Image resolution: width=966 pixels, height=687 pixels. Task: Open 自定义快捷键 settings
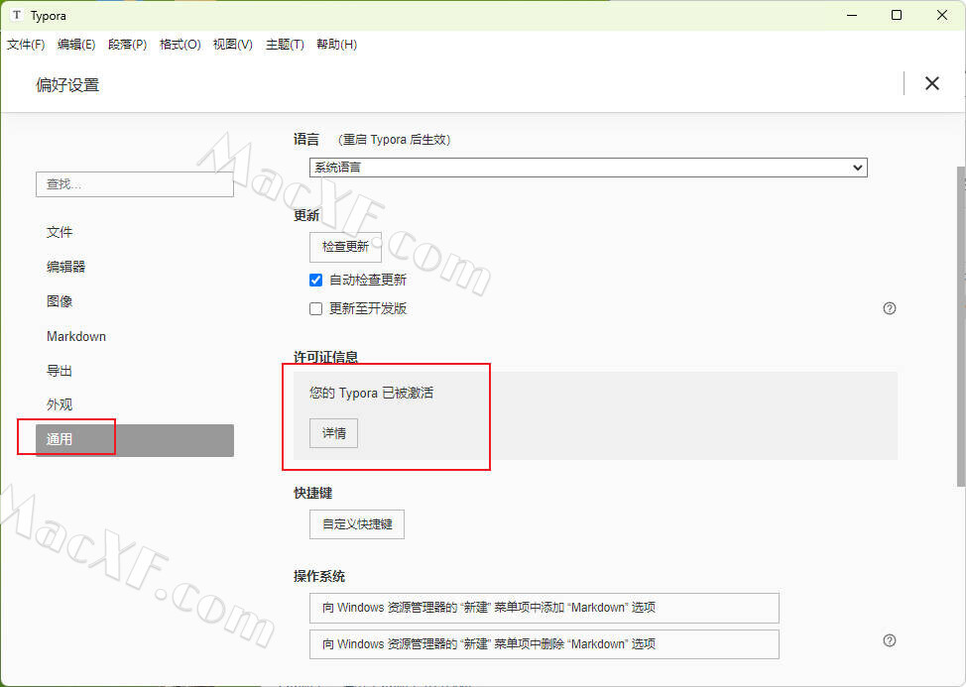(357, 524)
